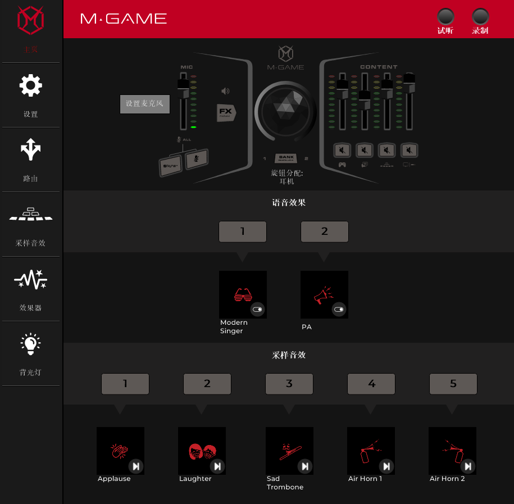The width and height of the screenshot is (514, 504).
Task: Click the PA megaphone icon
Action: (x=324, y=294)
